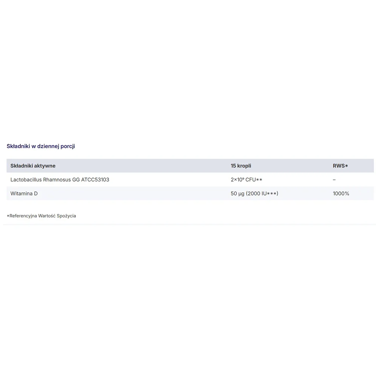Screen dimensions: 376x376
Task: Click 'ATCC53103' strain code
Action: 95,180
